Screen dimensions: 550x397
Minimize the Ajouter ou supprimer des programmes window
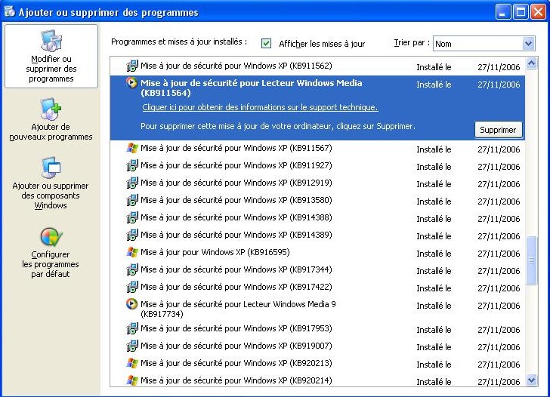(x=503, y=12)
